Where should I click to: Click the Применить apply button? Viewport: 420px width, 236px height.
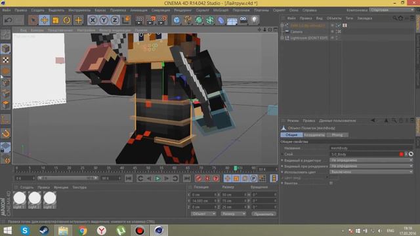pos(264,214)
